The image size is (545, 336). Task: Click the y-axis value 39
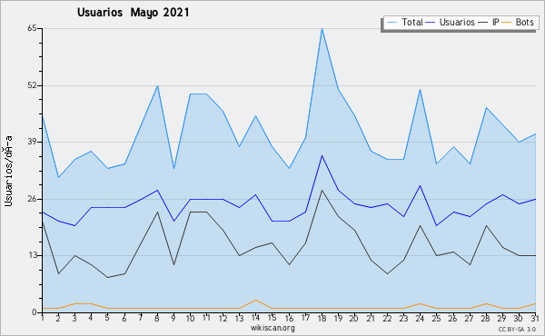click(x=32, y=142)
